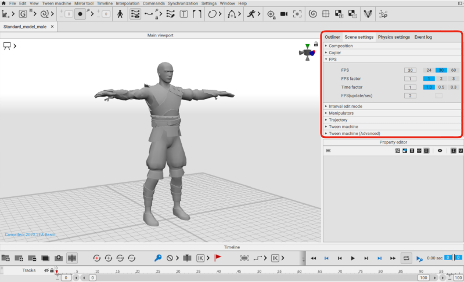464x282 pixels.
Task: Open the Interpolation menu
Action: pyautogui.click(x=127, y=3)
